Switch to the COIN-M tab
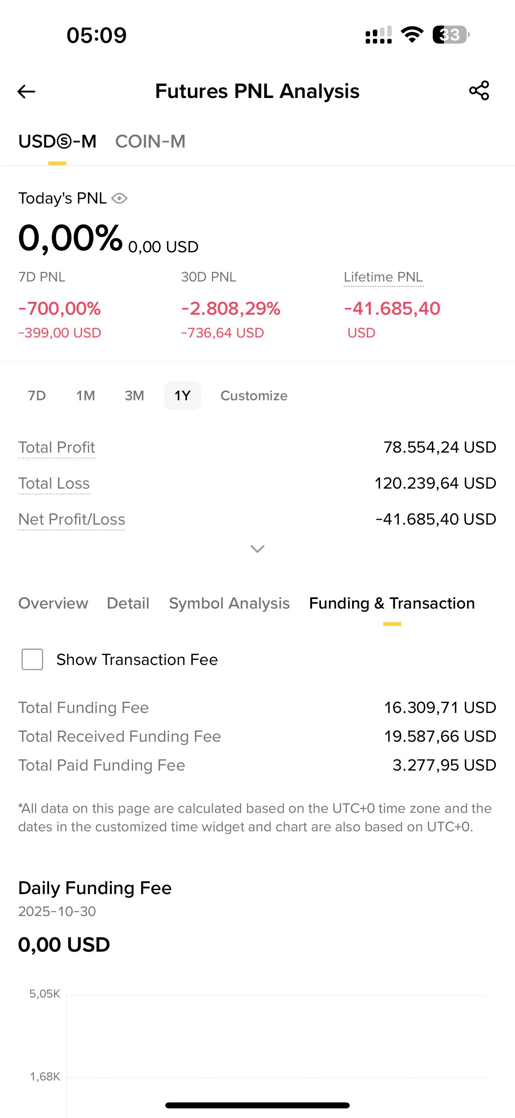The image size is (515, 1118). 150,142
